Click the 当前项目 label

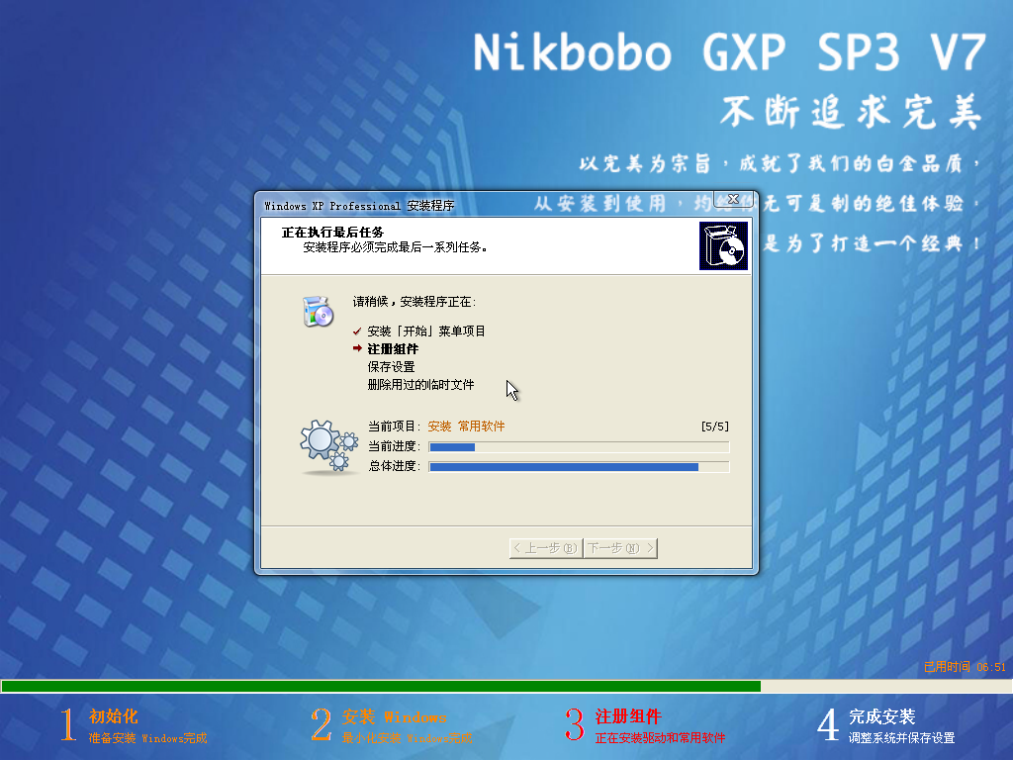[394, 427]
